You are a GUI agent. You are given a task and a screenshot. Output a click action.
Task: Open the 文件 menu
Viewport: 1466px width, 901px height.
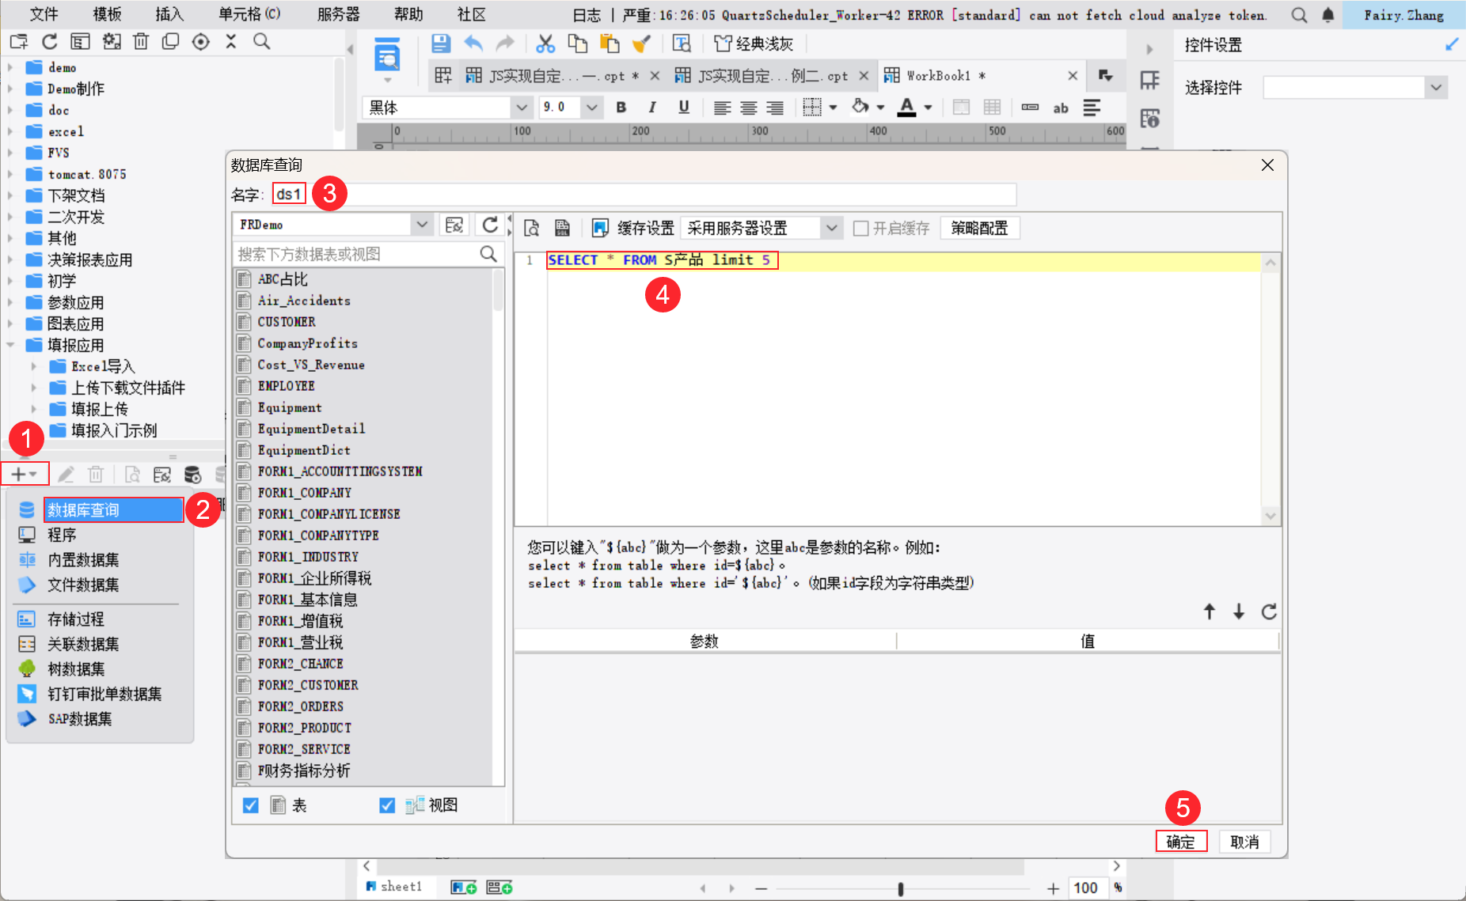click(x=44, y=14)
